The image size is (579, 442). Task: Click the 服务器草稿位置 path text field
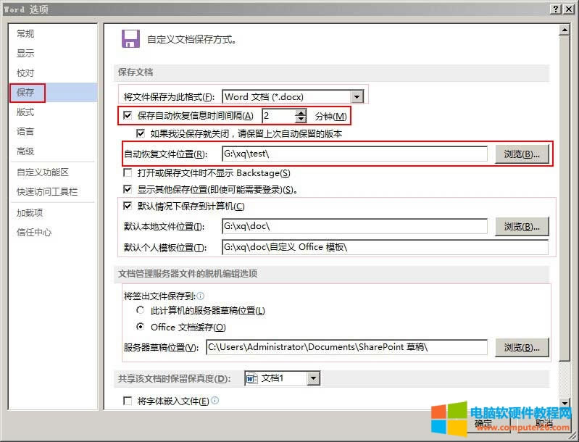[346, 347]
